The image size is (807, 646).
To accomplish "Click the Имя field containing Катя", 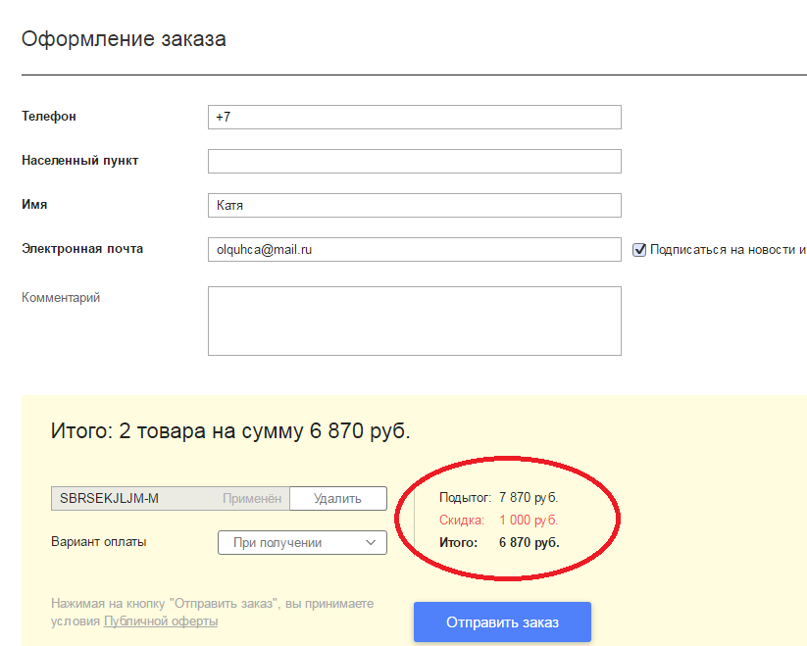I will pos(415,205).
